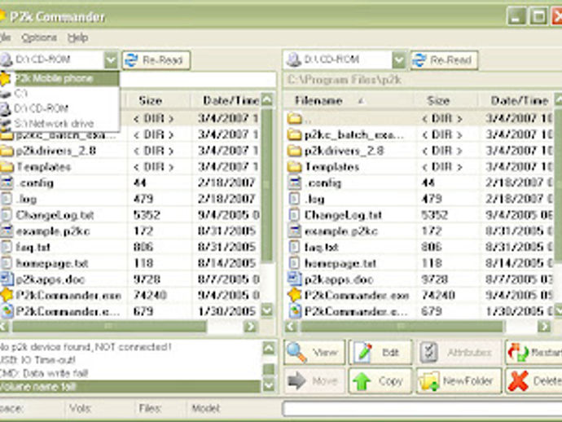Click the View button
Viewport: 562px width, 422px height.
click(x=314, y=353)
